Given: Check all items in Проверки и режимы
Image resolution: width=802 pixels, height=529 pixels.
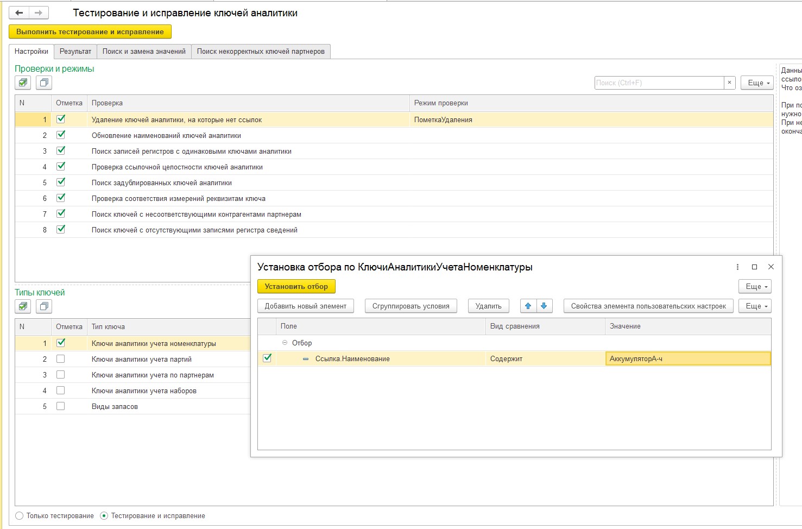Looking at the screenshot, I should point(23,83).
